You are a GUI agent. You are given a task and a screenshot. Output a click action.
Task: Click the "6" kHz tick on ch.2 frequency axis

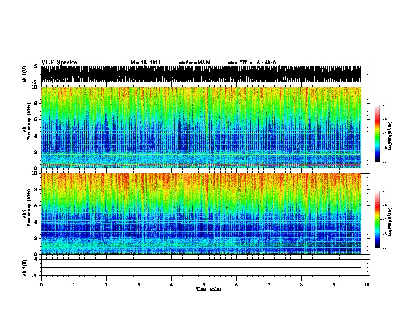[x=37, y=205]
